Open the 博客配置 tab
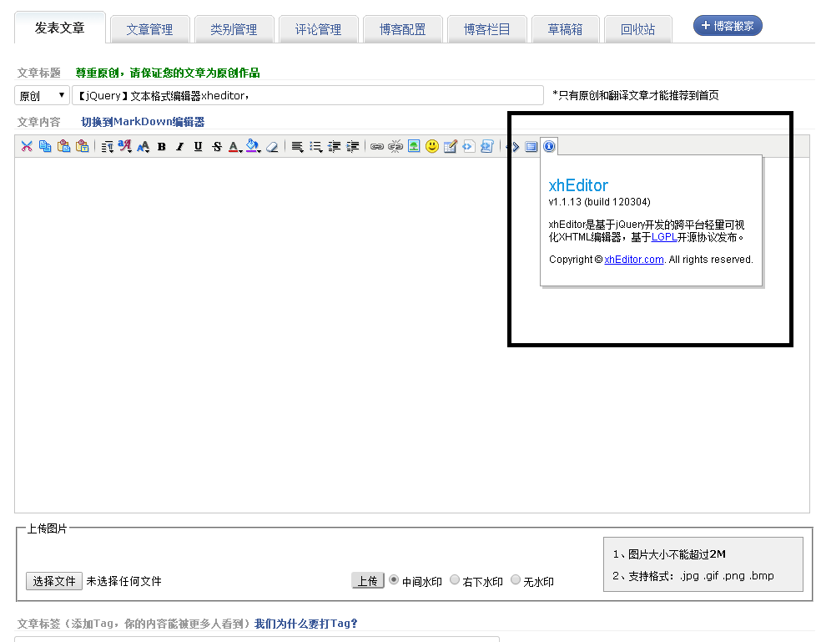Viewport: 816px width, 642px height. click(x=402, y=29)
